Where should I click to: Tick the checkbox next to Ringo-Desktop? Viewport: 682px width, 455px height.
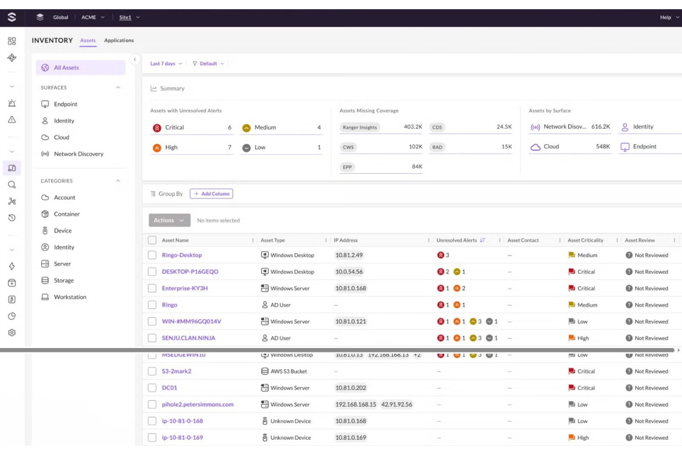click(x=152, y=255)
